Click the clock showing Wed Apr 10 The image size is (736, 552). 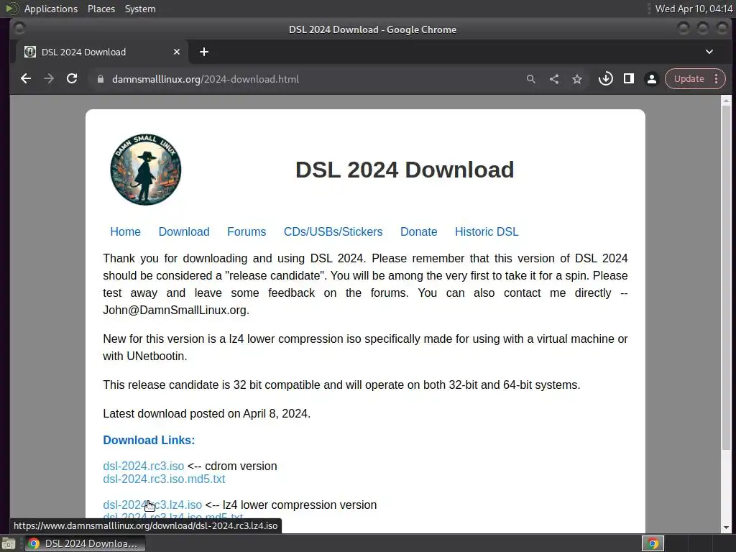[x=694, y=9]
